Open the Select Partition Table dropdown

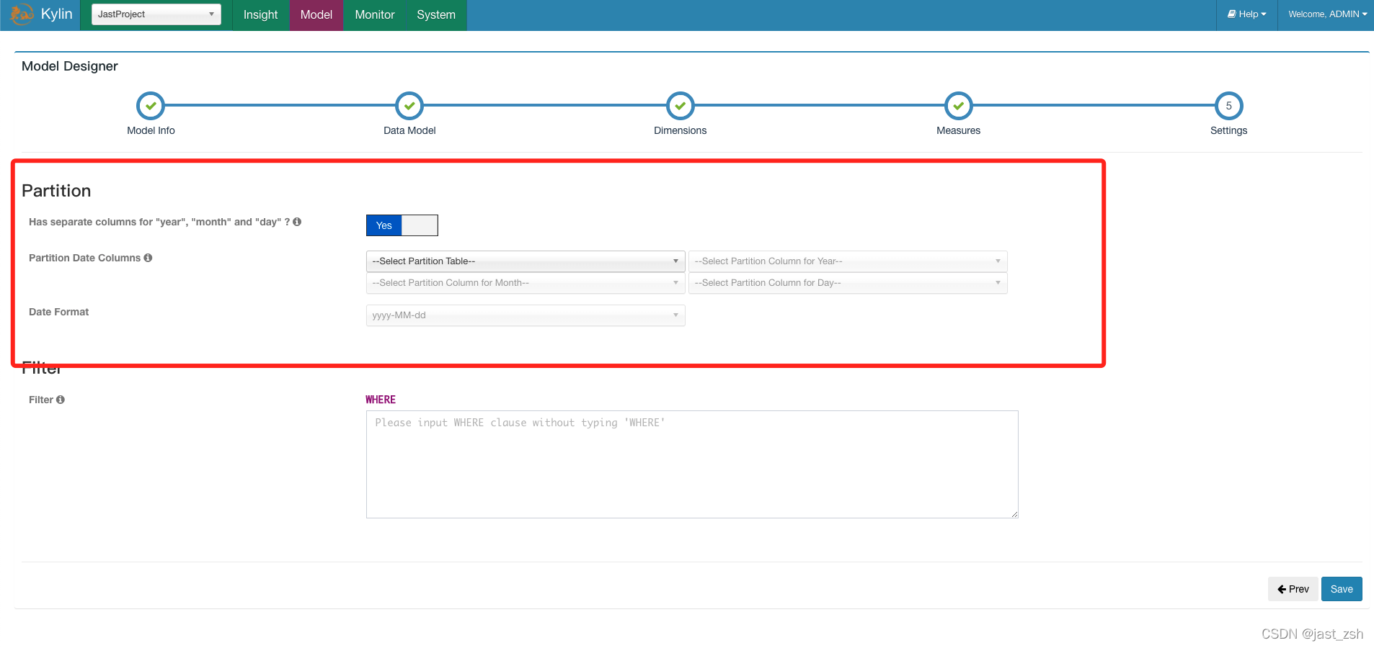pos(526,261)
